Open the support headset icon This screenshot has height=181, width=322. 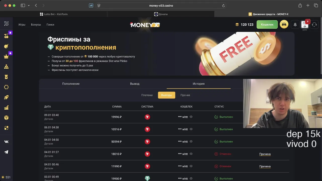tap(314, 24)
